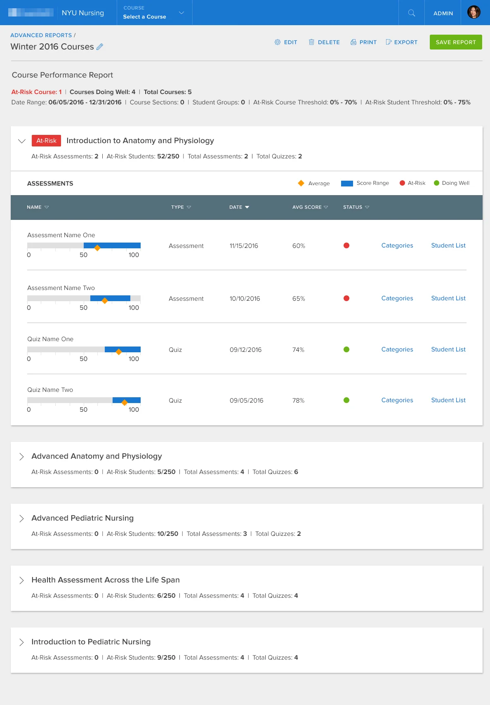Click the score range bar of Assessment Name Two
The width and height of the screenshot is (490, 705).
coord(110,298)
